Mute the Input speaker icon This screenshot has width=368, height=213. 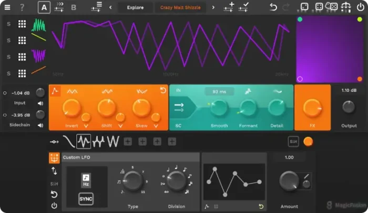(40, 104)
